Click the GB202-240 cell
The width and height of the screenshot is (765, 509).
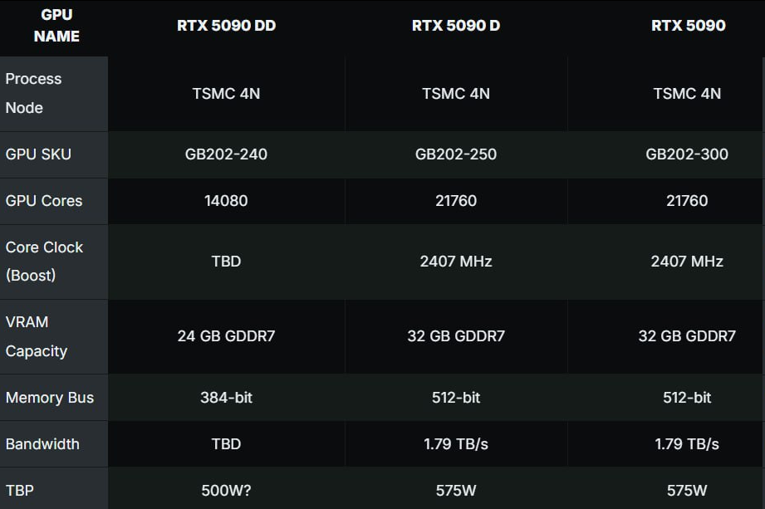227,154
